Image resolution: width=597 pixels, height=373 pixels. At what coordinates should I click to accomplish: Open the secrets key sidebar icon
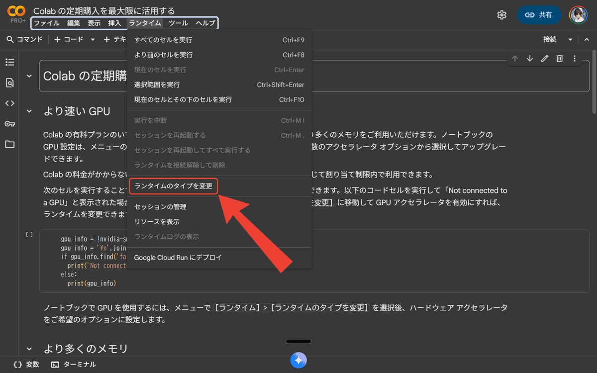(x=10, y=124)
